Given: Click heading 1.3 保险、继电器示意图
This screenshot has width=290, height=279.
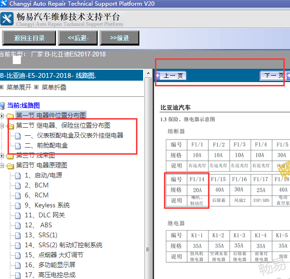Looking at the screenshot, I should coord(188,120).
